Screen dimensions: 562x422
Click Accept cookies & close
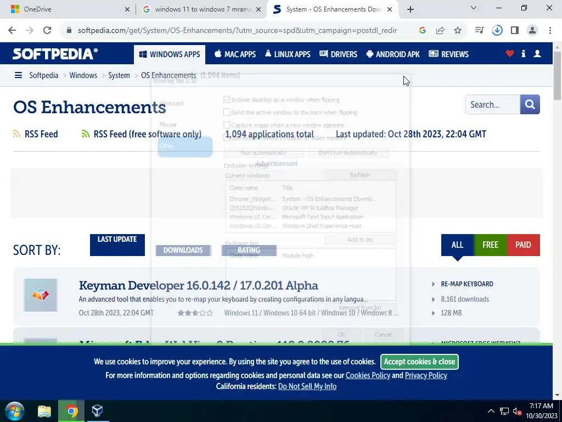(x=419, y=362)
